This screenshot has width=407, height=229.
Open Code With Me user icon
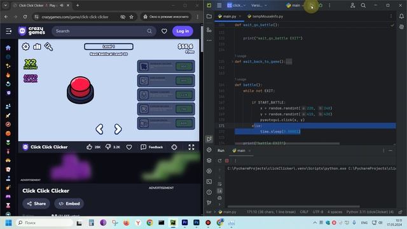point(352,5)
